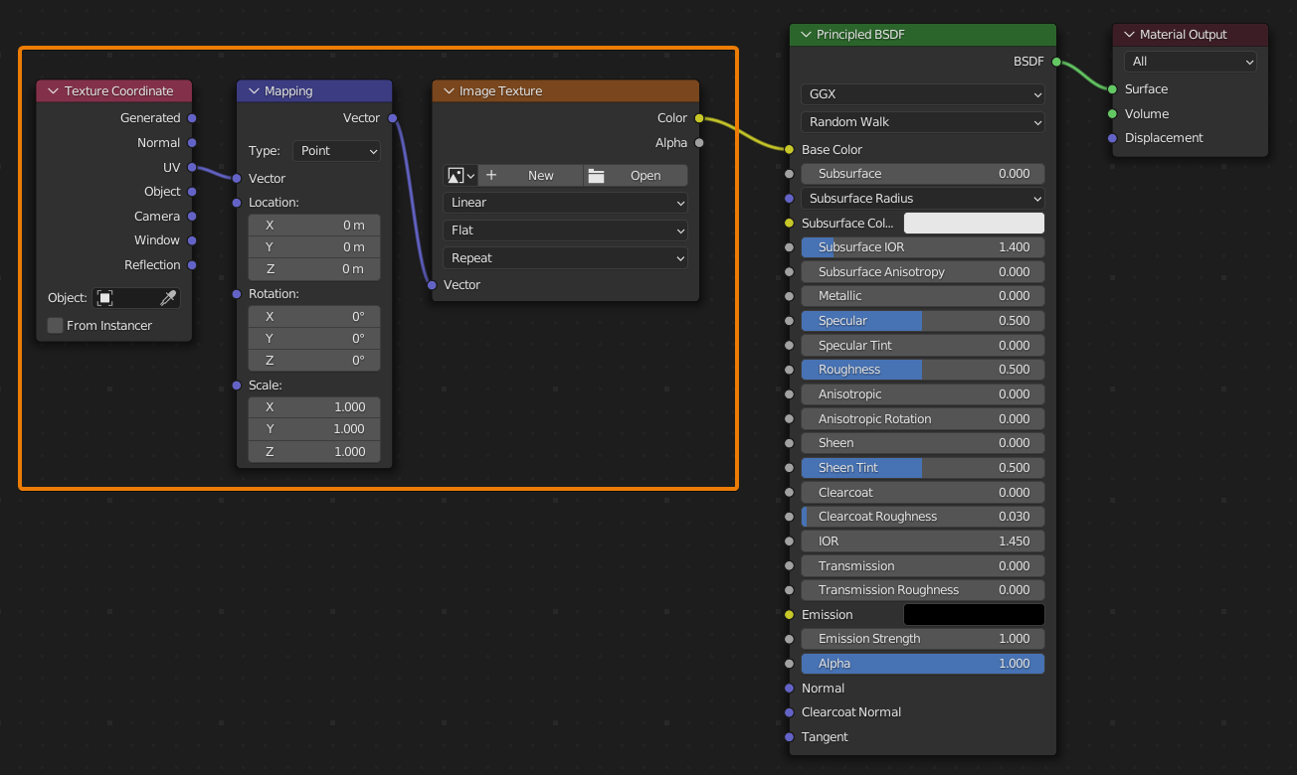Collapse the Principled BSDF node
The width and height of the screenshot is (1297, 775).
(x=806, y=35)
